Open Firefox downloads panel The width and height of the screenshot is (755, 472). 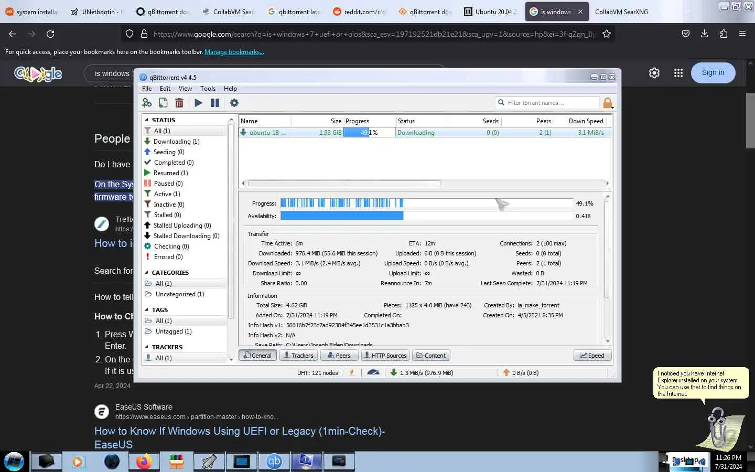[x=705, y=34]
